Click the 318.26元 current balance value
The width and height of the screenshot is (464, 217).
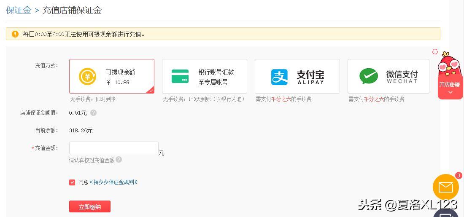pyautogui.click(x=81, y=130)
